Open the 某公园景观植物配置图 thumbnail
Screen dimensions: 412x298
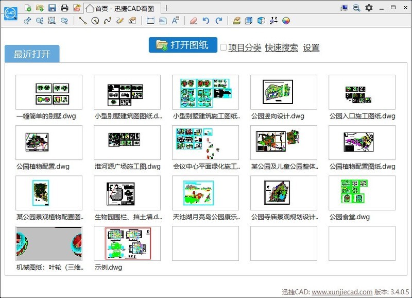[x=49, y=193]
